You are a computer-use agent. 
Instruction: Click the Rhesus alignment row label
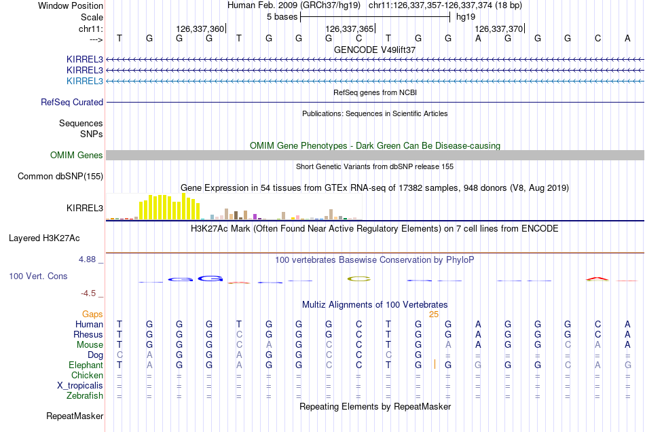[x=88, y=334]
